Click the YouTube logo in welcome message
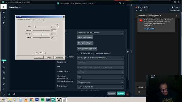 141,20
